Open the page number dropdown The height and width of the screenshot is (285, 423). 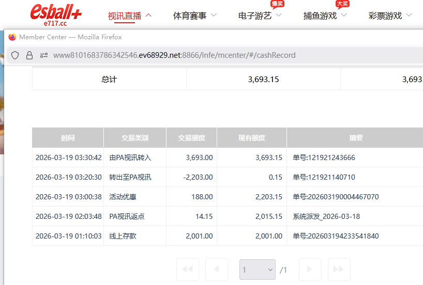[x=257, y=270]
